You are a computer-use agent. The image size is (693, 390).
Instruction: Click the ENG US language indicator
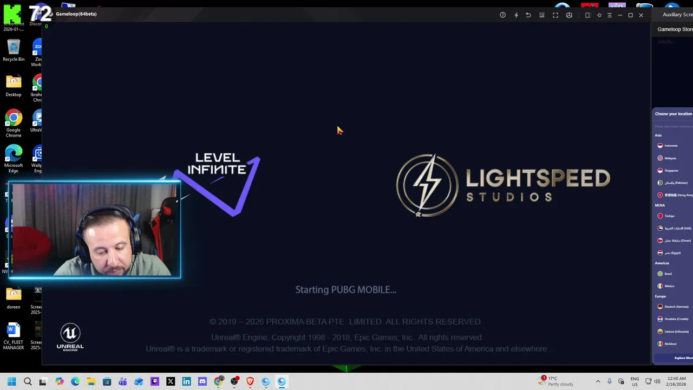pos(635,381)
